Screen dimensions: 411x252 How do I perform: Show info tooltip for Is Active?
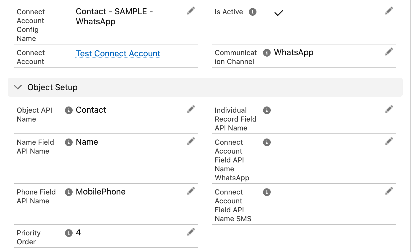(253, 12)
